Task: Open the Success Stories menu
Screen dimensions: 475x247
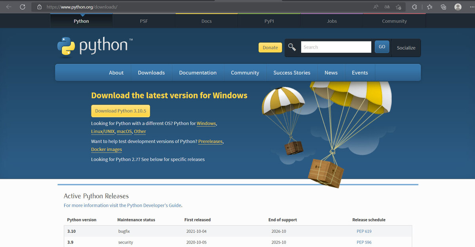Action: (x=292, y=73)
